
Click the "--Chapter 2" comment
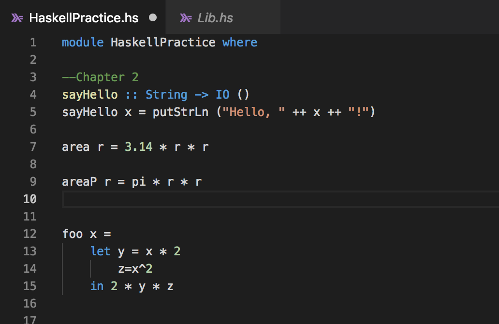[100, 77]
